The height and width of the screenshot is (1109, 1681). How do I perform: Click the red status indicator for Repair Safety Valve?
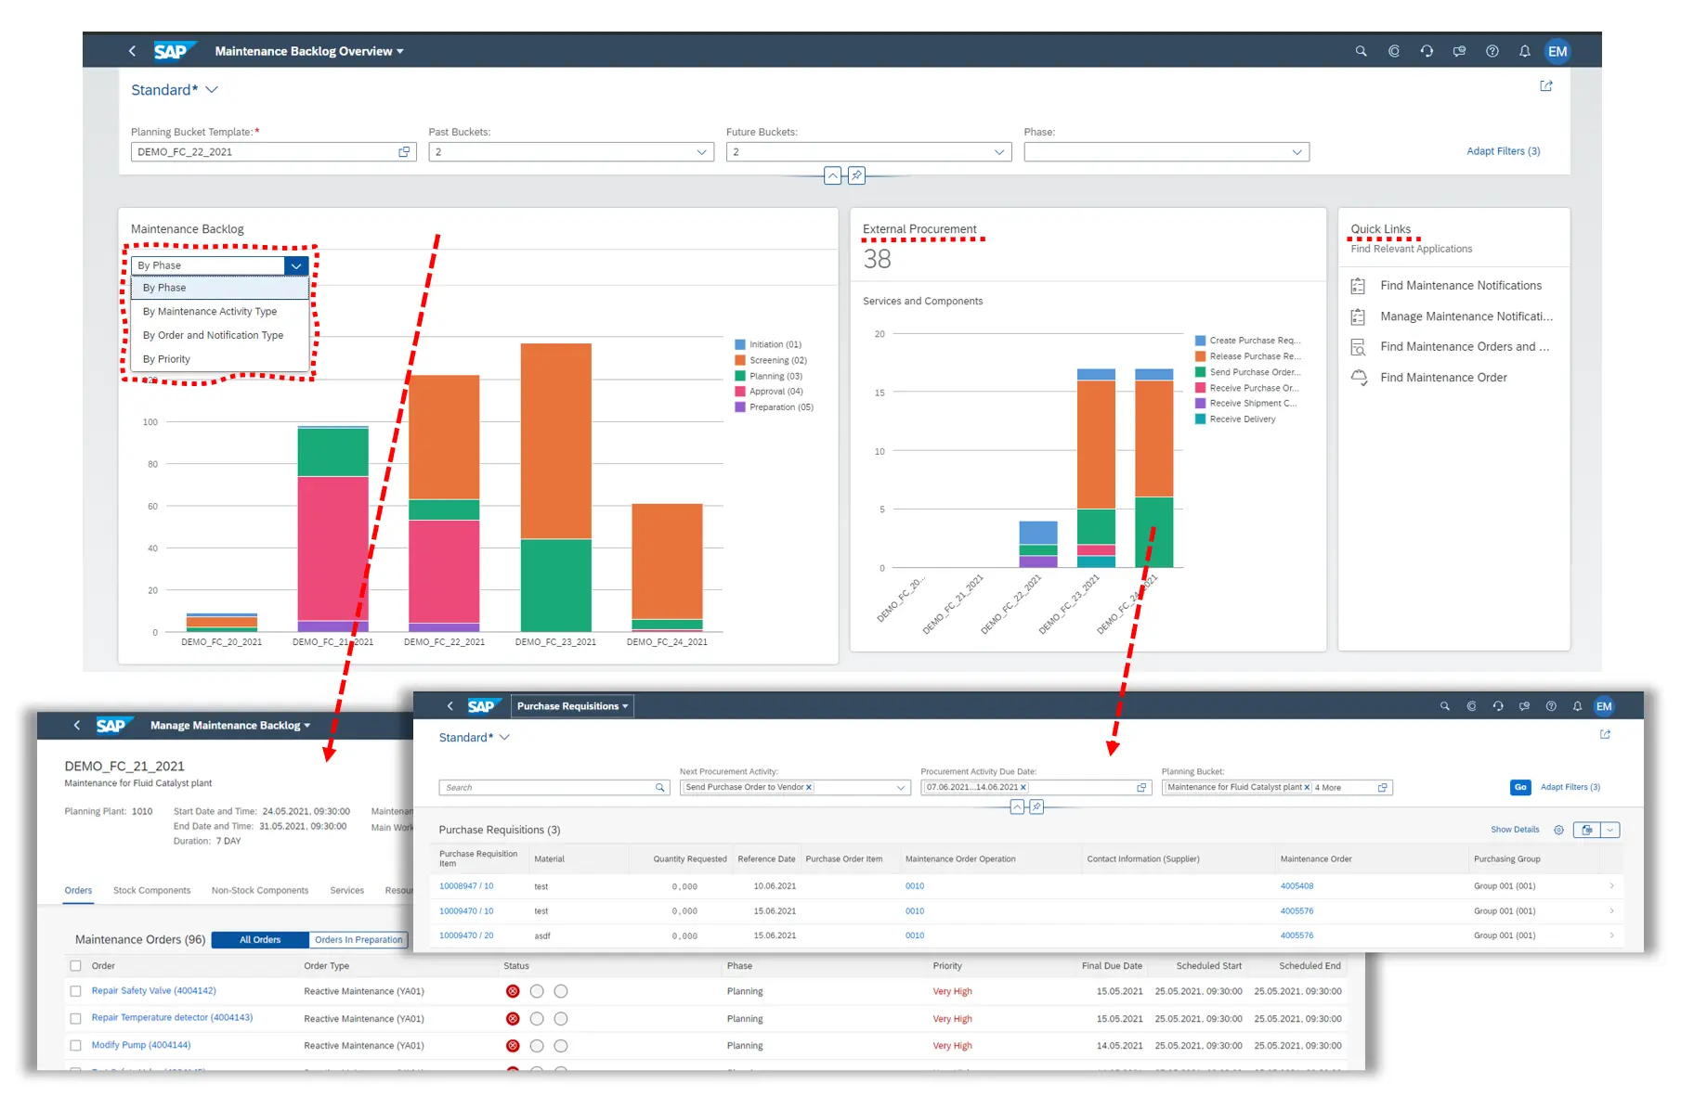(x=513, y=991)
